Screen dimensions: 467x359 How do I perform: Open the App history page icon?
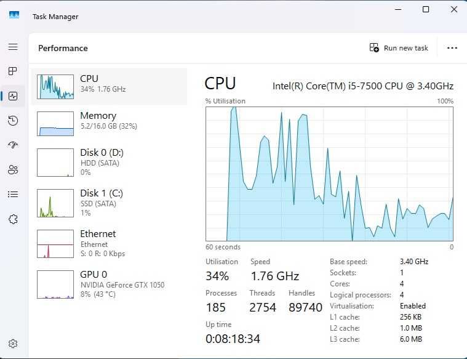click(13, 121)
